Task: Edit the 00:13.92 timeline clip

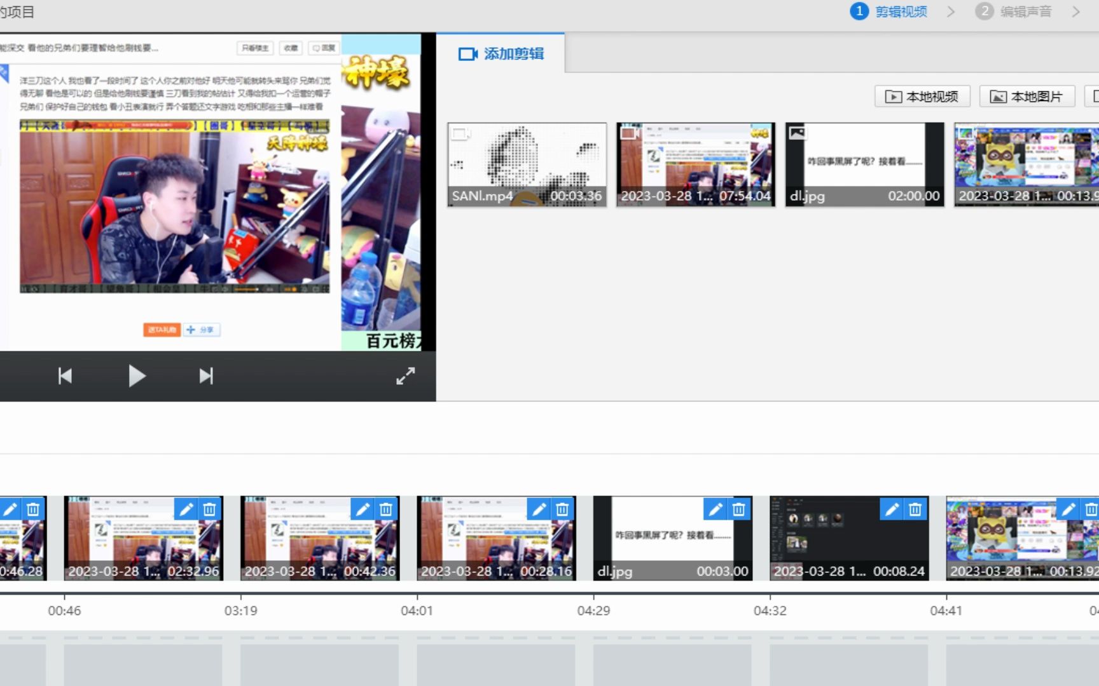Action: pos(1068,509)
